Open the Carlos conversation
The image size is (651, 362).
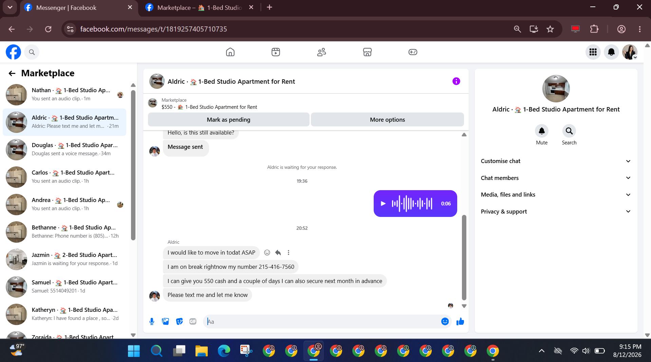click(x=64, y=177)
